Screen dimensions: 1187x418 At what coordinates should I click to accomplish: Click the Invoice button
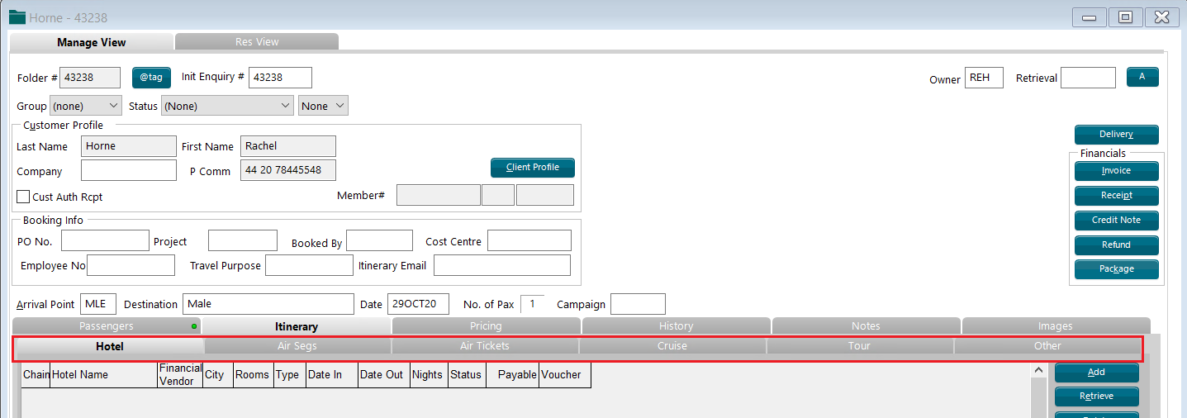pyautogui.click(x=1117, y=171)
